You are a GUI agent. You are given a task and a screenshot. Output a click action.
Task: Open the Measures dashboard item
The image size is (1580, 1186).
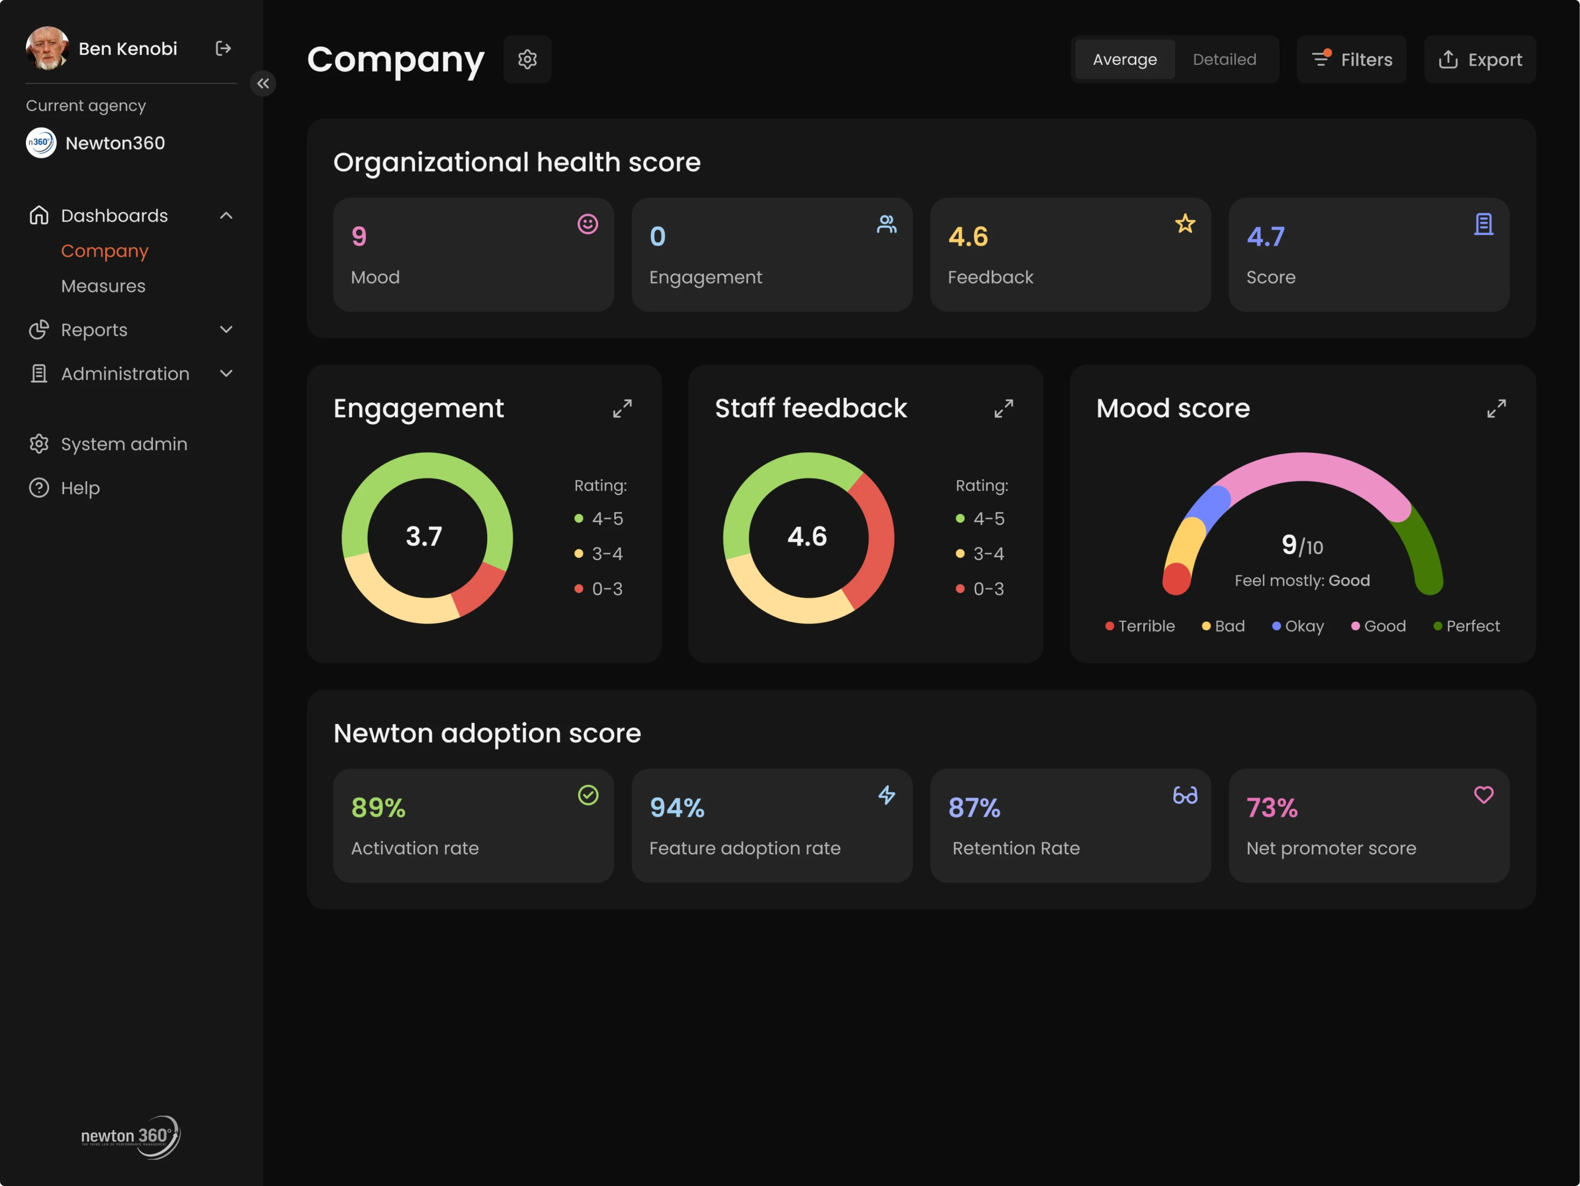[x=104, y=286]
